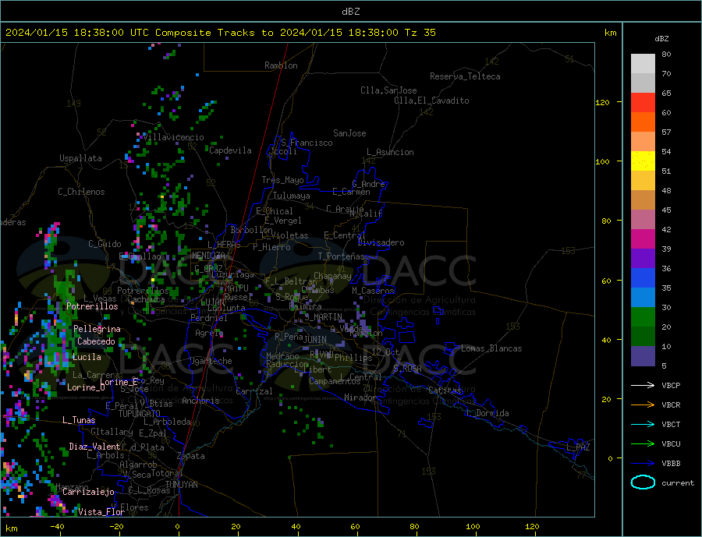Click the 'VBCU' legend label
This screenshot has width=702, height=537.
coord(671,444)
